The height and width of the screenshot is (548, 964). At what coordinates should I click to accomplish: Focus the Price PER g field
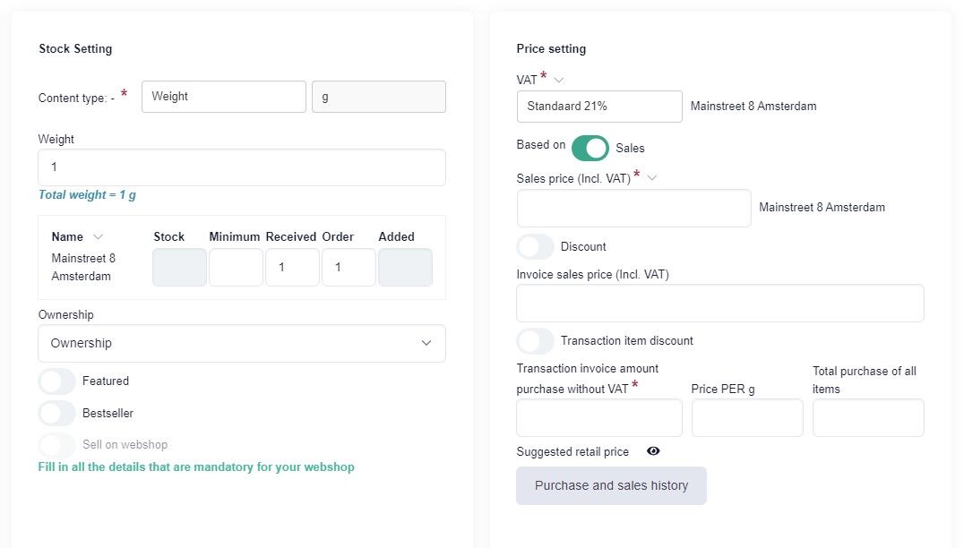click(747, 417)
